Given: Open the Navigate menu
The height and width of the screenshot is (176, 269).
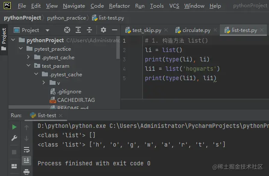Looking at the screenshot, I should point(74,6).
